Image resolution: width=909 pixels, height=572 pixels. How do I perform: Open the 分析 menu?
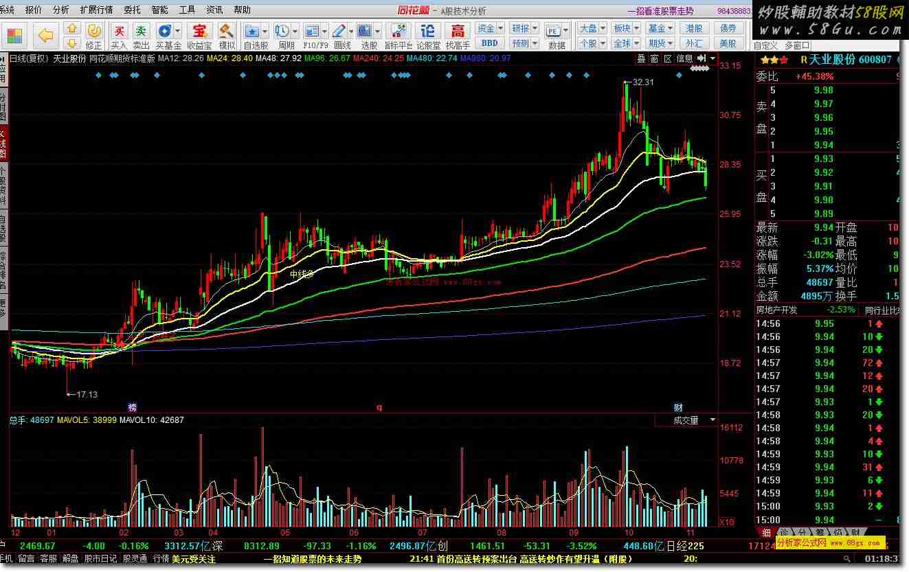[60, 10]
